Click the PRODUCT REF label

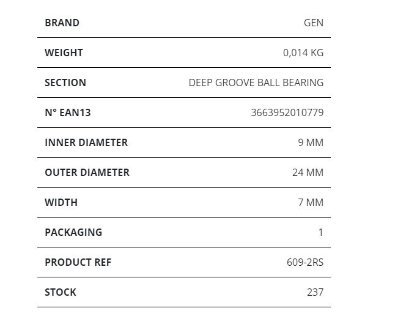pyautogui.click(x=78, y=263)
